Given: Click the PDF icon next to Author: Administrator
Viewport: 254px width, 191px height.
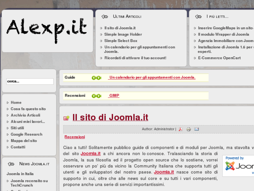Looking at the screenshot, I should (181, 129).
